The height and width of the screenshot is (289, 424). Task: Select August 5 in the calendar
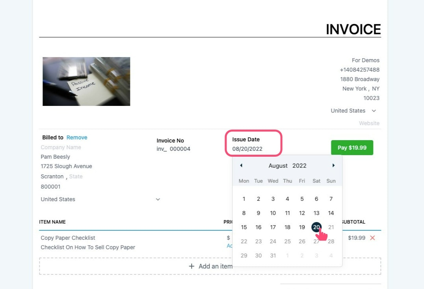(x=302, y=199)
